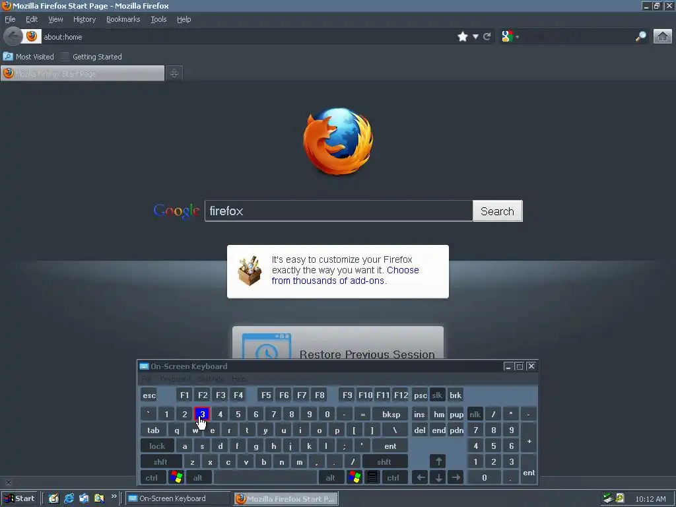Launch Internet Explorer from quick launch

69,498
